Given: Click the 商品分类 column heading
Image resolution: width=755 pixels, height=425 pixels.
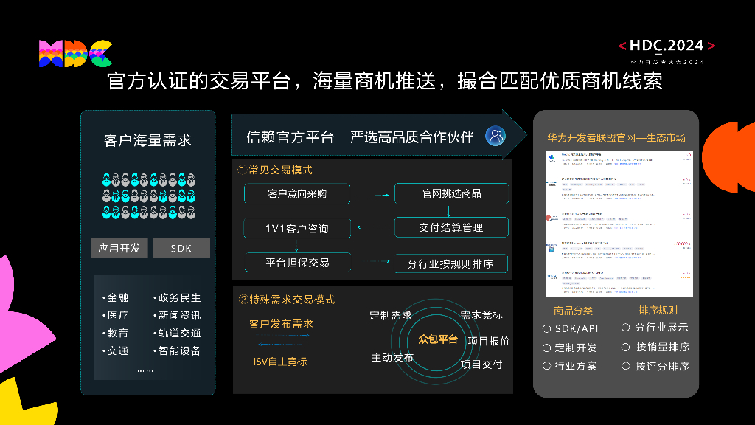Looking at the screenshot, I should tap(573, 311).
